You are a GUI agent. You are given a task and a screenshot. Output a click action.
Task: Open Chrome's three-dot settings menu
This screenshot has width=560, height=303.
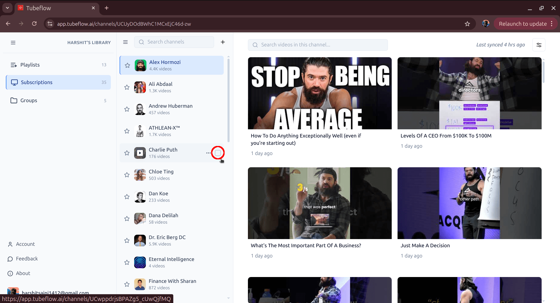[x=552, y=24]
